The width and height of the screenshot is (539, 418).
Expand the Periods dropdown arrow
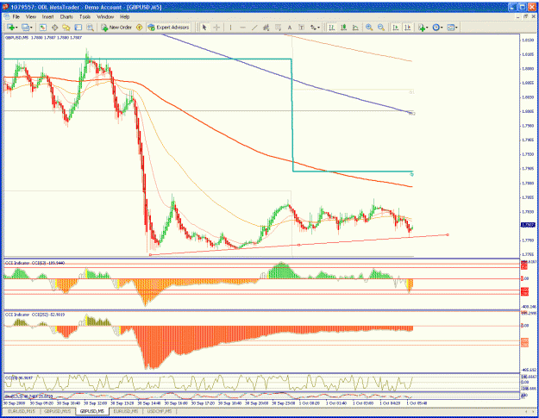tap(442, 28)
